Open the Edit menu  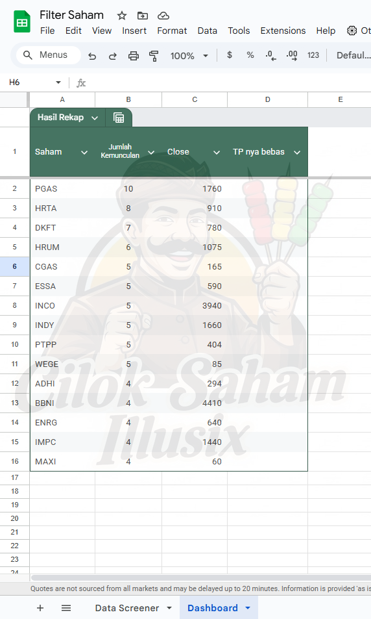tap(73, 31)
